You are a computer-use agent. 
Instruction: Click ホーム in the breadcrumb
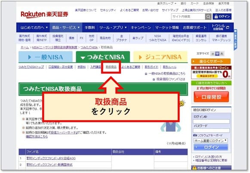coord(25,47)
